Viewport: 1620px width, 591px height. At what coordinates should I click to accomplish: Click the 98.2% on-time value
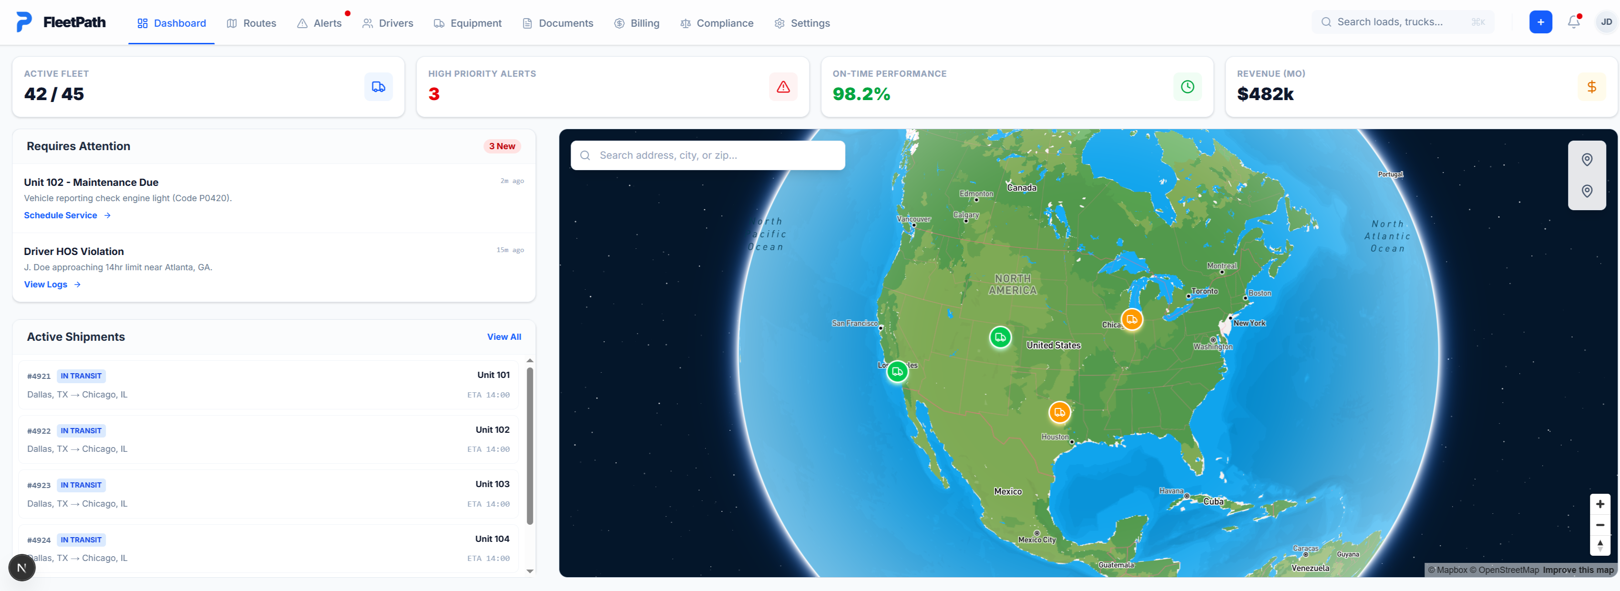(861, 94)
